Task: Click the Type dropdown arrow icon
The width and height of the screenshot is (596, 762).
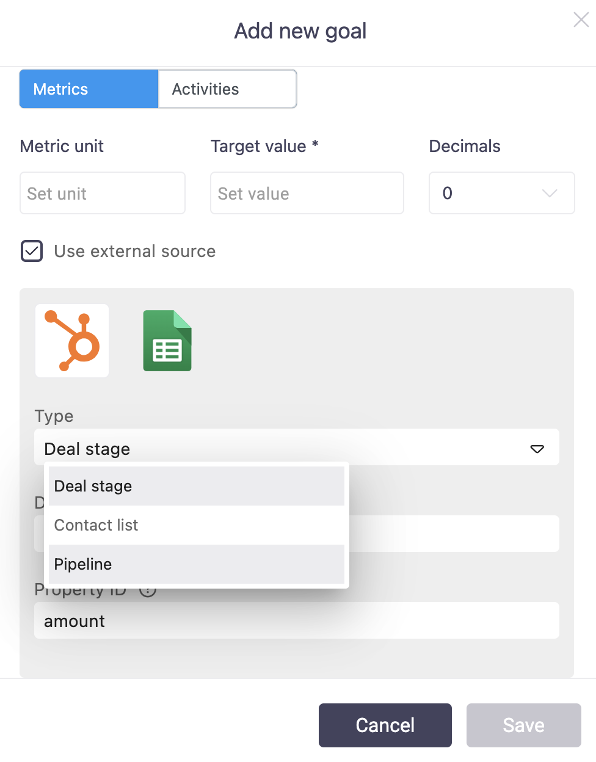Action: (537, 449)
